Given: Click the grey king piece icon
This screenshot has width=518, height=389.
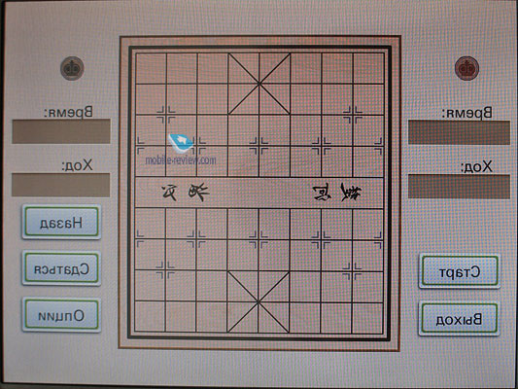Looking at the screenshot, I should (x=72, y=68).
